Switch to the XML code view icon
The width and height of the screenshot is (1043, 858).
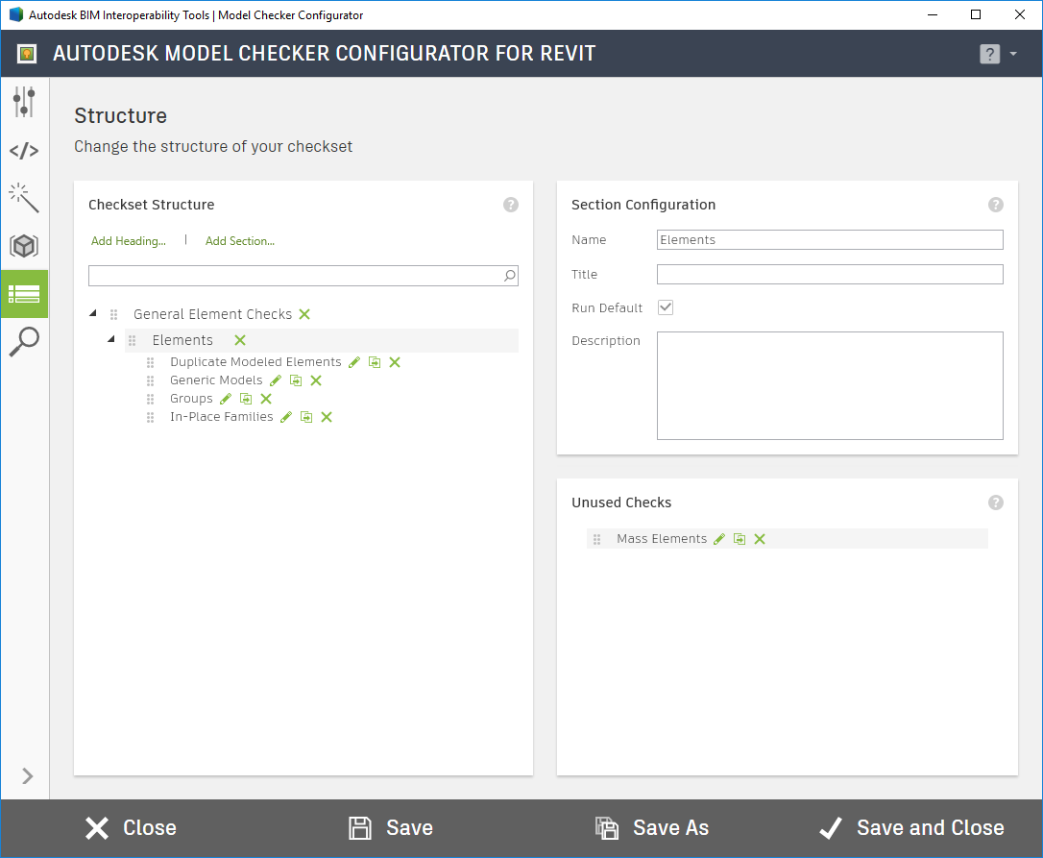[24, 149]
